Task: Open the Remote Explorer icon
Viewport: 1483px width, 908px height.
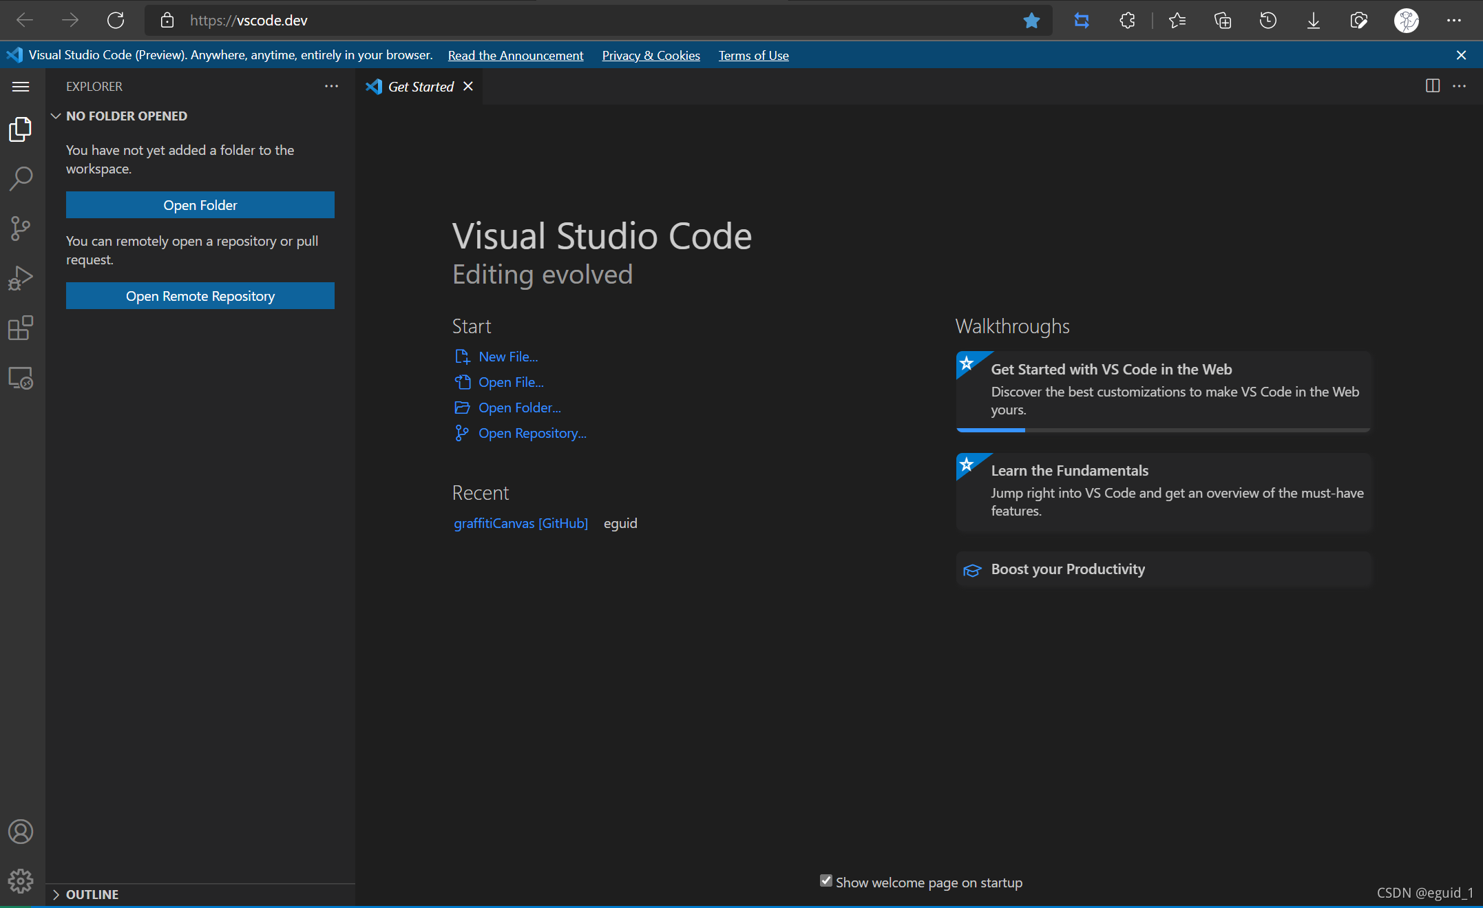Action: tap(21, 378)
